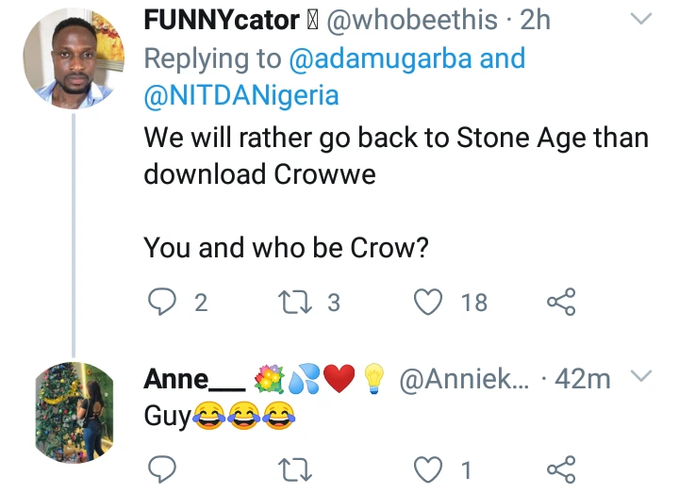Share Anne's reply using share icon
Image resolution: width=679 pixels, height=493 pixels.
tap(560, 468)
